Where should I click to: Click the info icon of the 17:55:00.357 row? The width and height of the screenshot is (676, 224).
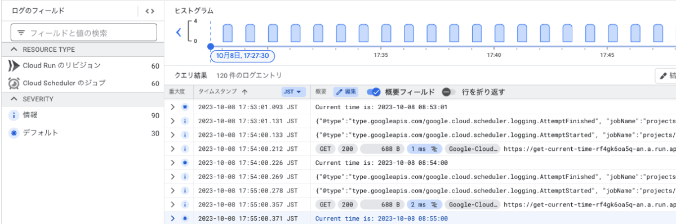click(x=184, y=204)
